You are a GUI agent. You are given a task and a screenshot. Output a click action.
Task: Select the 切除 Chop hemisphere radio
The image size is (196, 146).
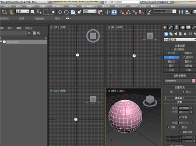click(x=168, y=127)
